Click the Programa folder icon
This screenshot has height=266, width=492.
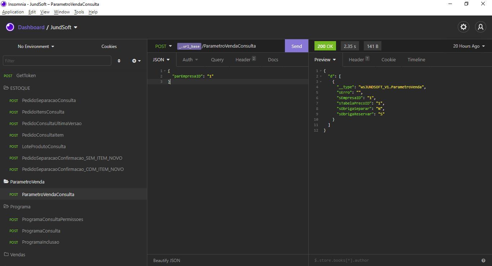tap(6, 207)
